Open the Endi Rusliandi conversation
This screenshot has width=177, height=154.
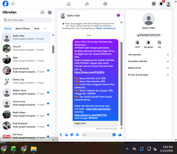pos(26,125)
